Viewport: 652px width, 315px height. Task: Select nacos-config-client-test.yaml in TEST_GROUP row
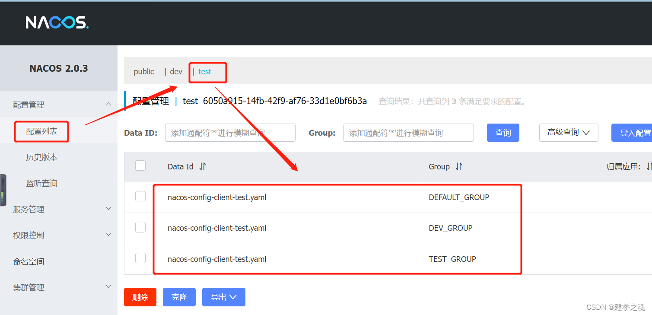217,259
